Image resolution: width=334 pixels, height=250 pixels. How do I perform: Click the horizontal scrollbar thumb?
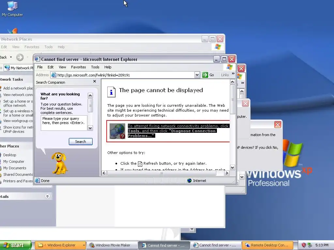tap(162, 173)
